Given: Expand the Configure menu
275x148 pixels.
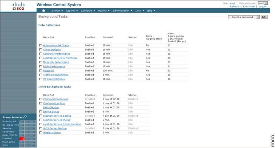Looking at the screenshot, I should coord(88,11).
